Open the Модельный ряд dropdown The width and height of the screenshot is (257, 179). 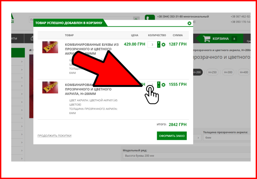point(186,156)
